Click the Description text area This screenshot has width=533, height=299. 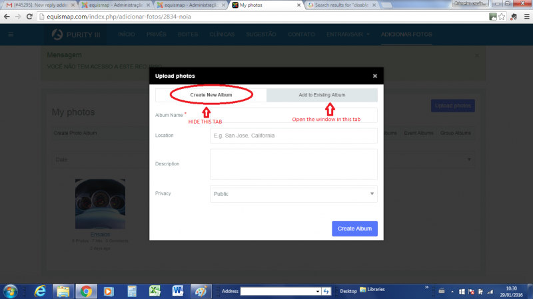click(x=293, y=163)
